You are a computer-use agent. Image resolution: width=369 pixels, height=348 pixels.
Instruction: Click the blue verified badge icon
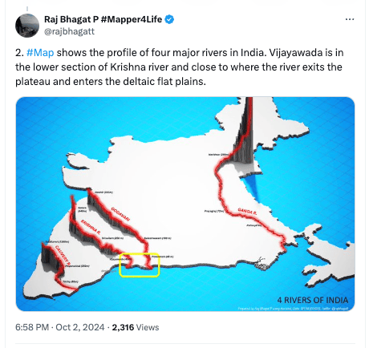tap(169, 19)
